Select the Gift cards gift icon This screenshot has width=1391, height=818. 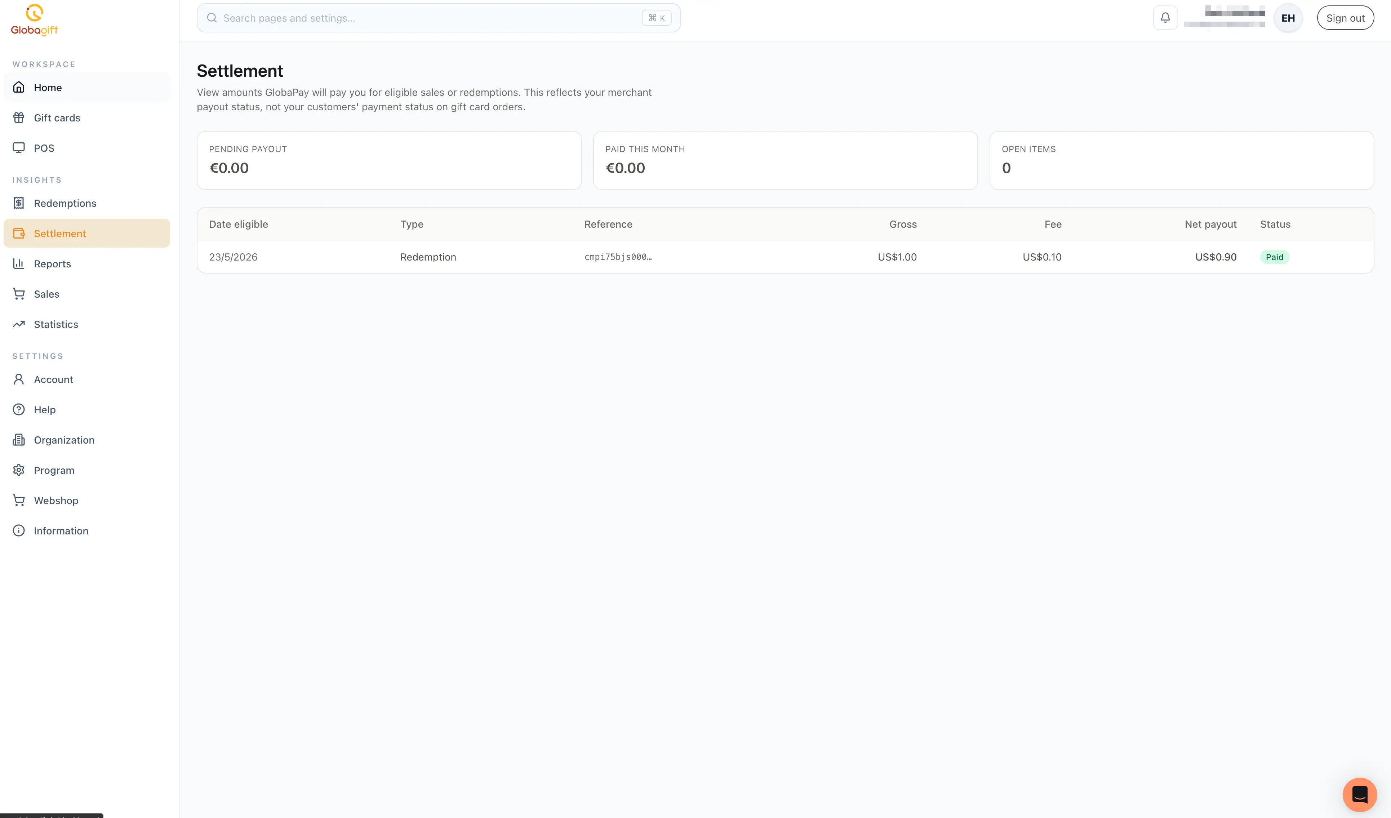19,117
